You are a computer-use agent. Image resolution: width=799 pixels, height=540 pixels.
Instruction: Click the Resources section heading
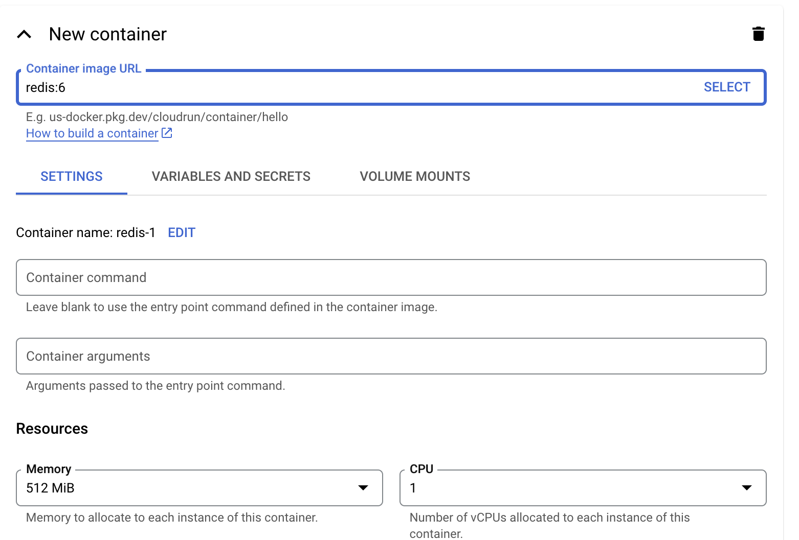click(x=52, y=429)
